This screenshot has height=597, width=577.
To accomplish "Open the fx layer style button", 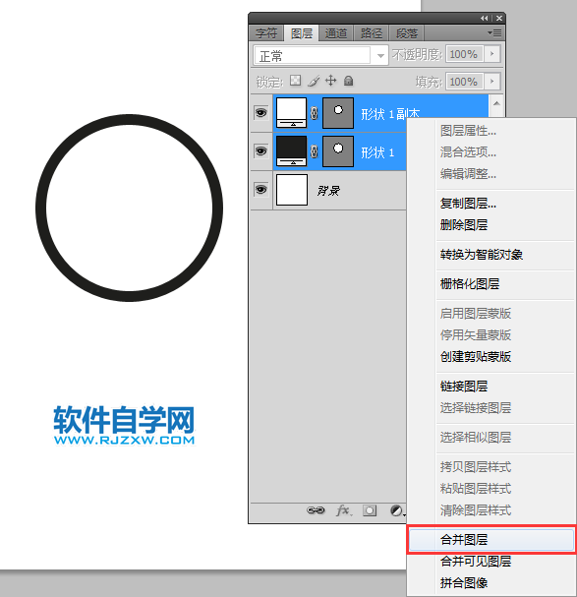I will 344,510.
